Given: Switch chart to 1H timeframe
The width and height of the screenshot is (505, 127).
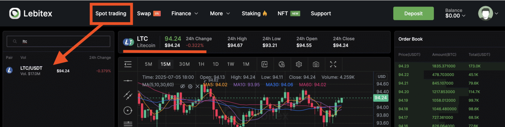Looking at the screenshot, I should 201,64.
